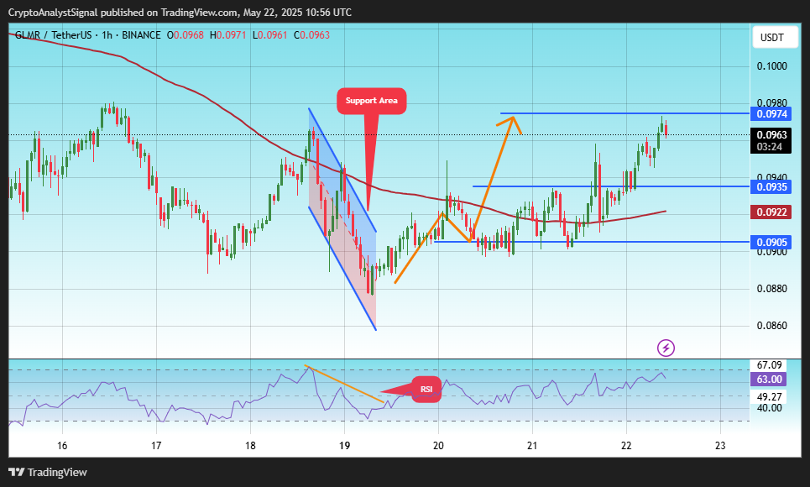
Task: Click the open value O0.0968
Action: click(185, 35)
